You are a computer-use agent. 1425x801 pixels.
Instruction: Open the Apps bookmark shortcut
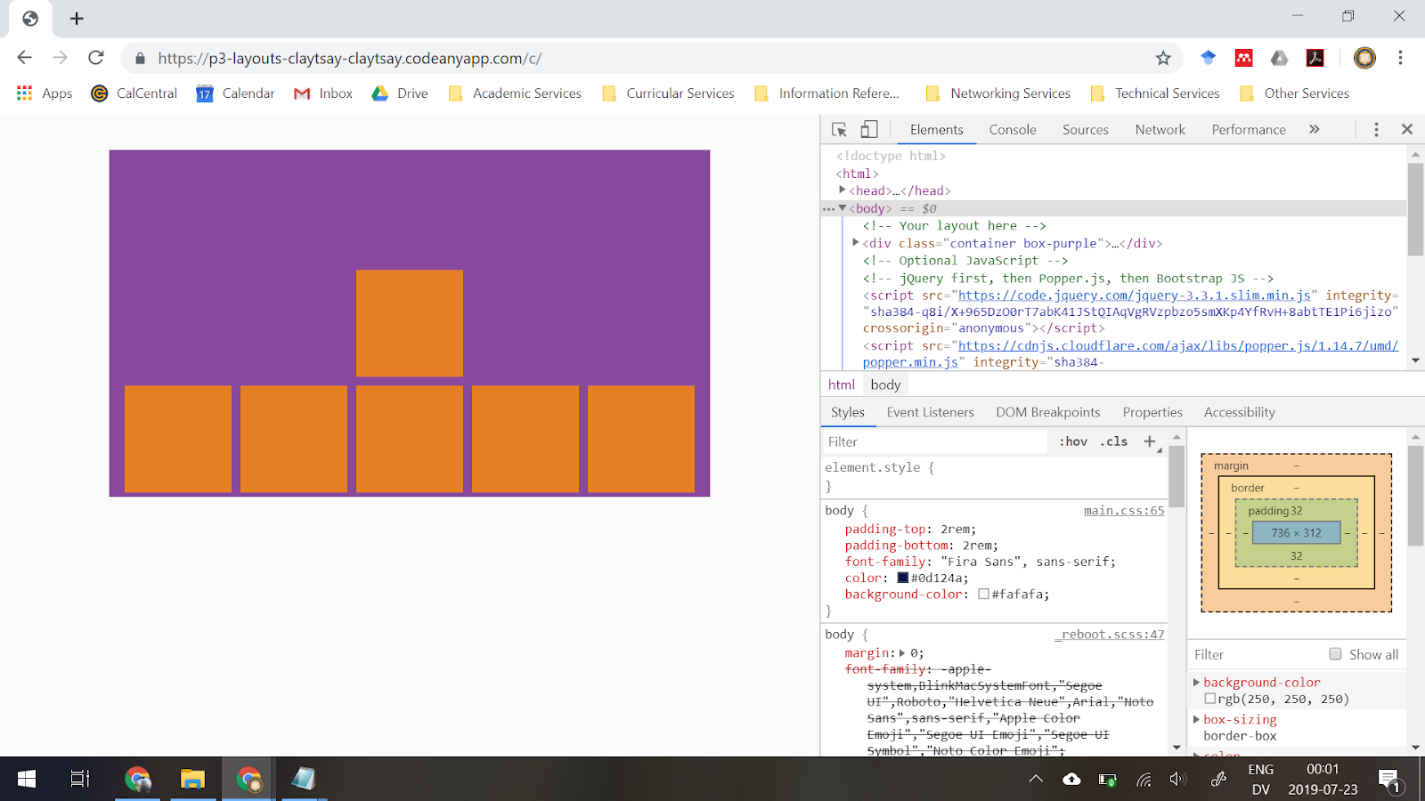click(45, 93)
